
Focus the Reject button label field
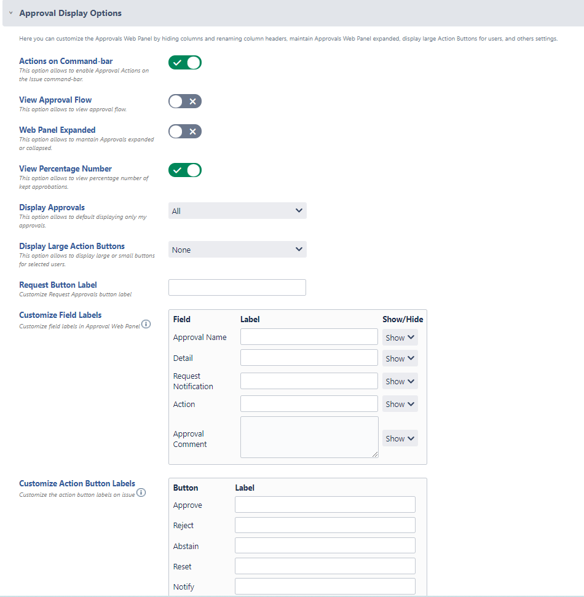[325, 525]
